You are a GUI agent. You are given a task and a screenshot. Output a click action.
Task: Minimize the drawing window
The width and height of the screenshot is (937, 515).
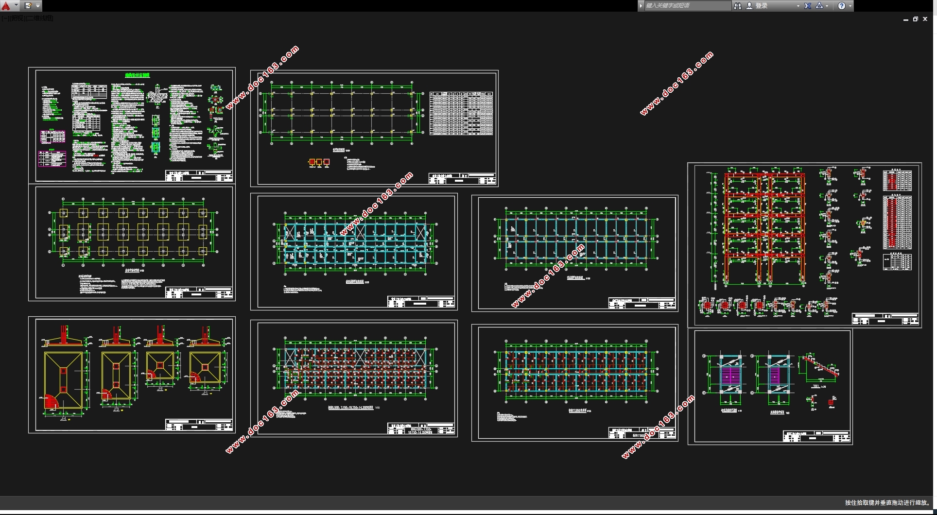click(905, 19)
